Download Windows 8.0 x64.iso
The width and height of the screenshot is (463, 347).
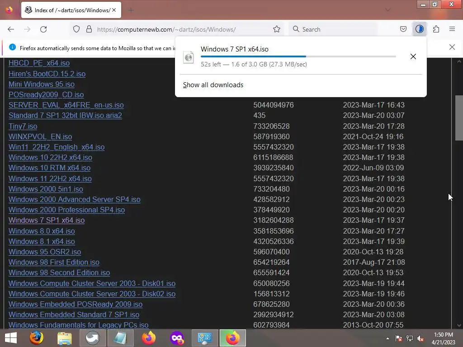(x=42, y=231)
